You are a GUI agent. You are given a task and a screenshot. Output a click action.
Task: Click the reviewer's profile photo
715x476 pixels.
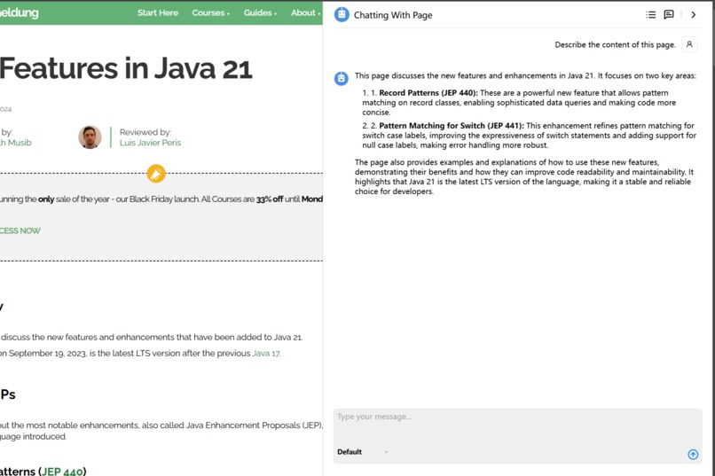(x=90, y=137)
